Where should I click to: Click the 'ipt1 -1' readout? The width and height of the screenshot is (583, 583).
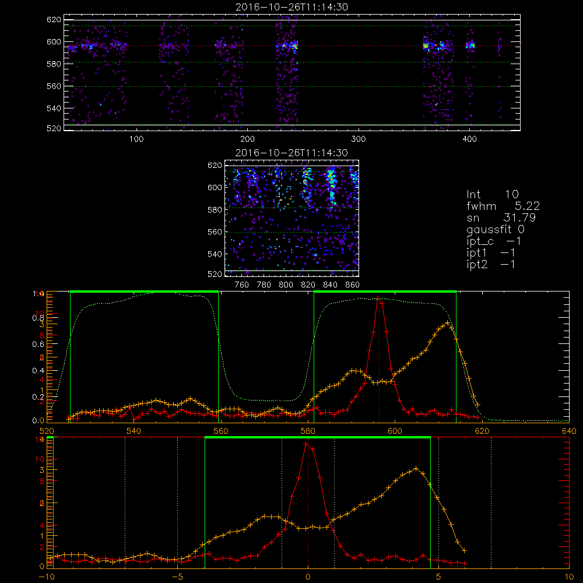[491, 253]
